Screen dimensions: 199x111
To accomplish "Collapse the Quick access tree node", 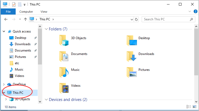I will 4,31.
